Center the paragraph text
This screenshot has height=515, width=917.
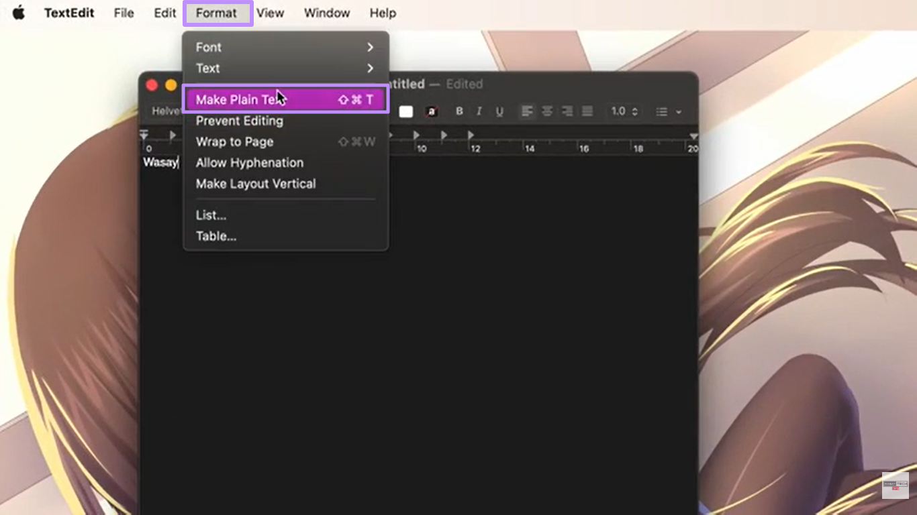pyautogui.click(x=547, y=111)
